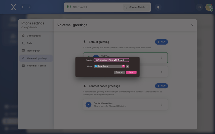Close the Phone settings panel
This screenshot has width=215, height=134.
[192, 25]
